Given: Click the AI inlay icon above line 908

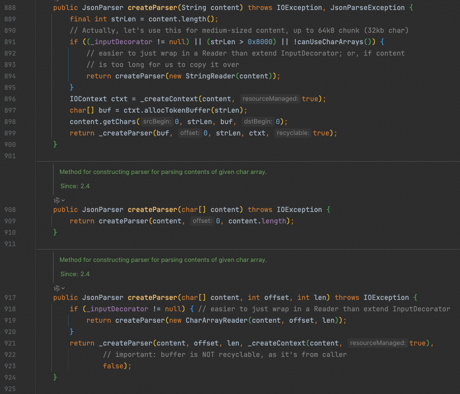Looking at the screenshot, I should pyautogui.click(x=57, y=200).
